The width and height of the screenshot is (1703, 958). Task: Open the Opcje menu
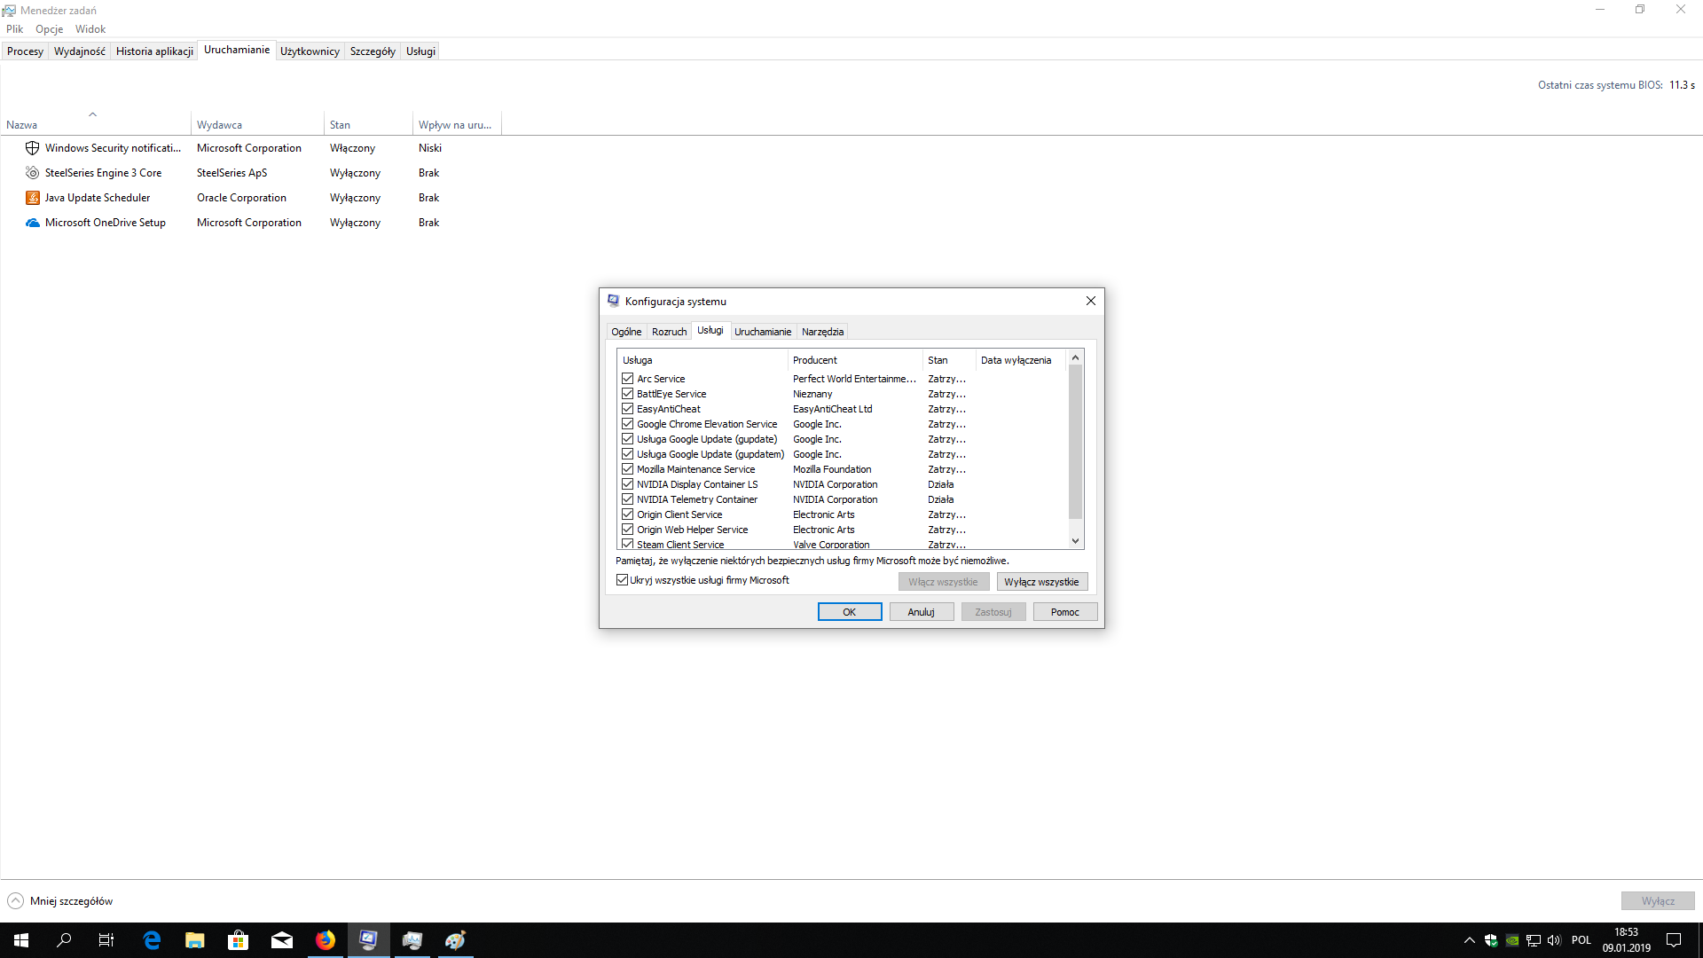pyautogui.click(x=50, y=29)
